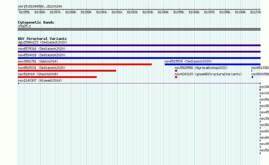Viewport: 269px width, 165px height.
Task: Open variant label dgv2596n223 (Sedlazeck2020)
Action: pos(43,42)
